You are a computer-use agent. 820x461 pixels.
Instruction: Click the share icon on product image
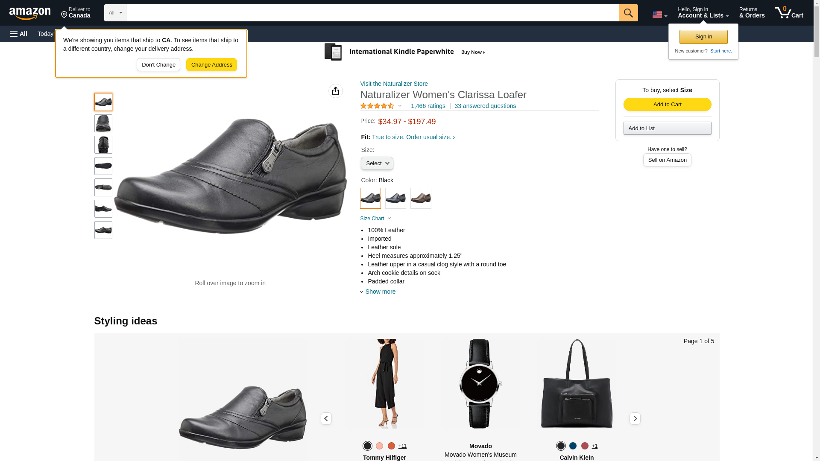click(335, 91)
